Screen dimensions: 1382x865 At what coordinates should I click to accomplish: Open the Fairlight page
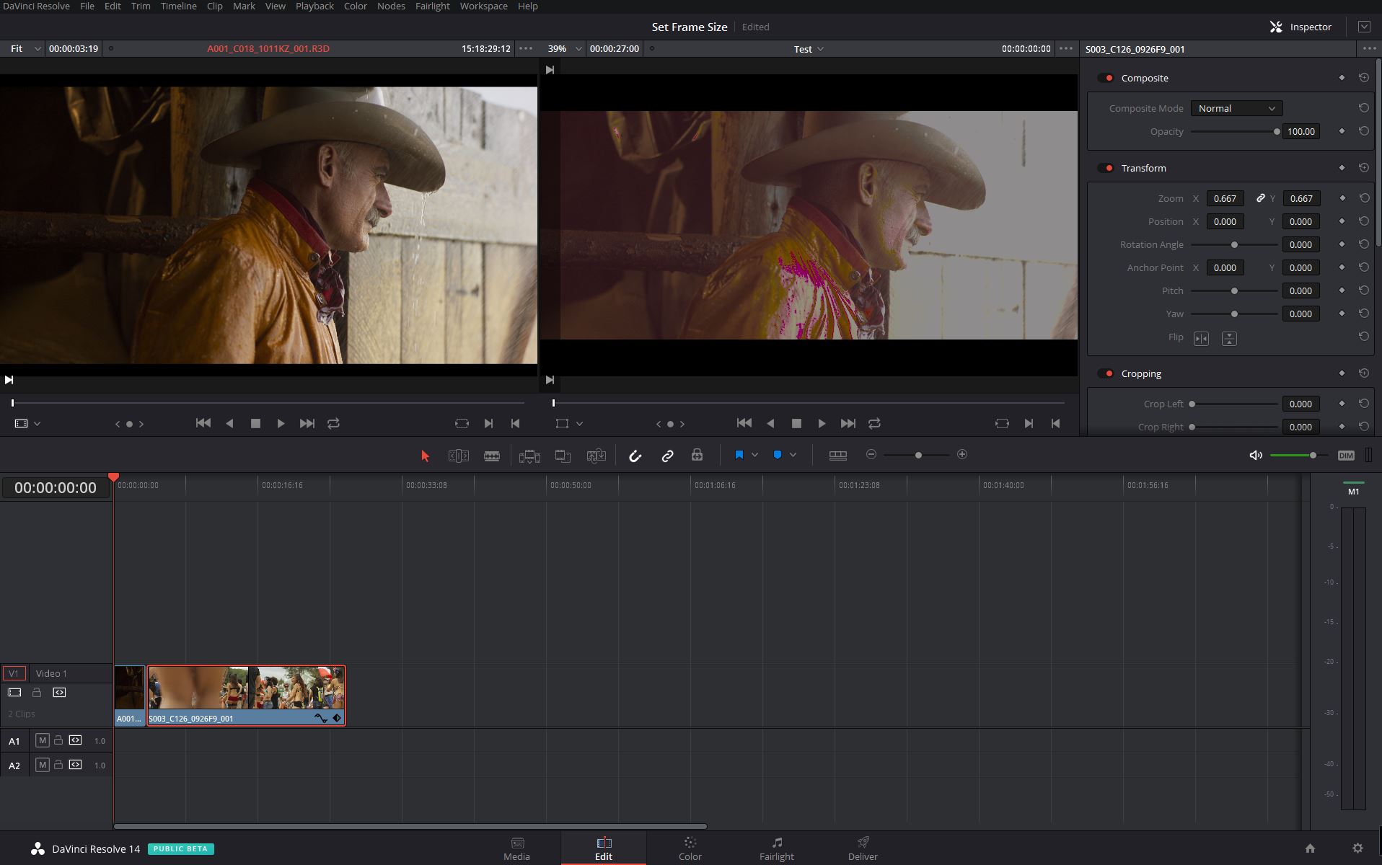click(x=776, y=848)
